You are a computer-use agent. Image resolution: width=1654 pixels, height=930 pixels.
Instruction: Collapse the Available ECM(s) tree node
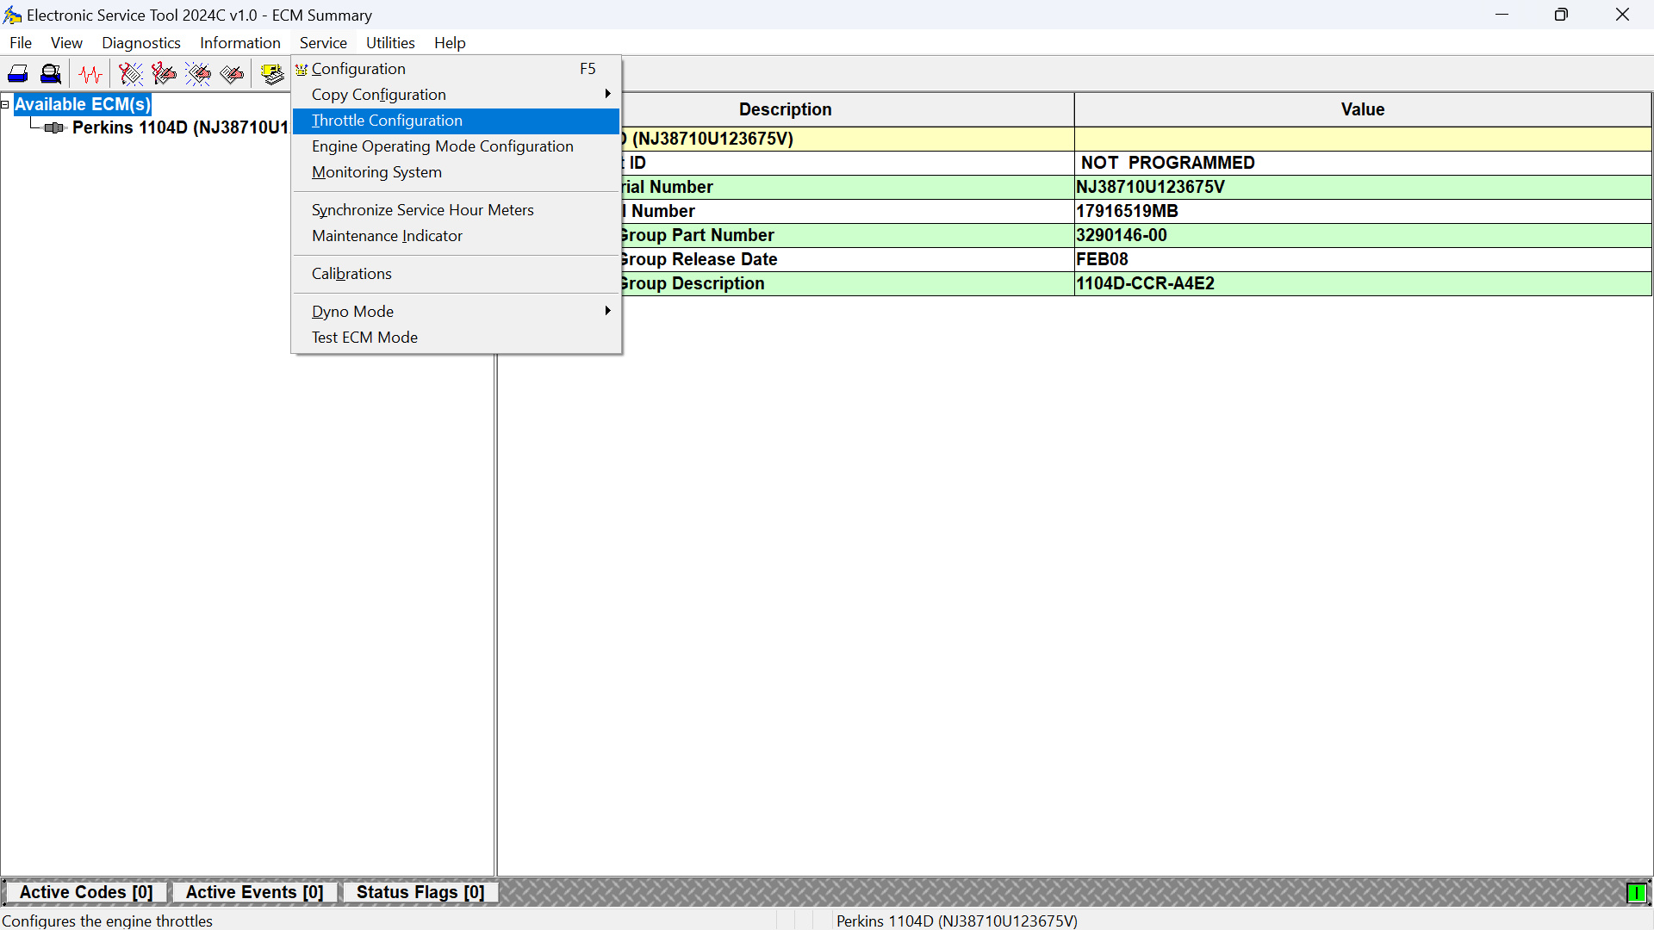5,104
